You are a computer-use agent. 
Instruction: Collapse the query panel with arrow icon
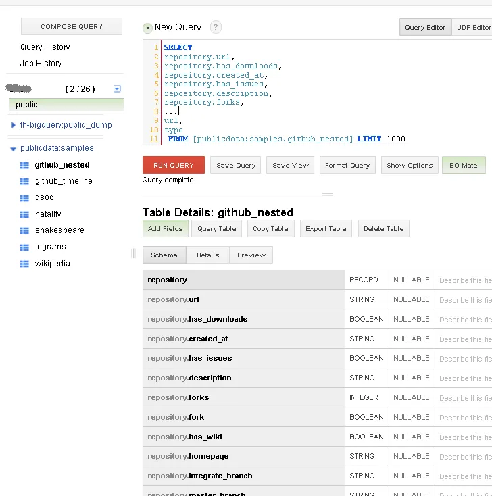click(147, 28)
